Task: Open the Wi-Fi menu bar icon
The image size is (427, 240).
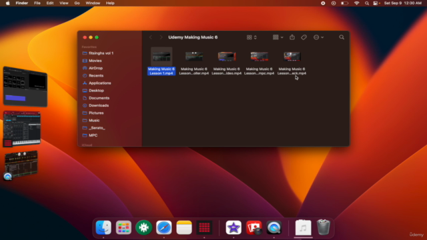Action: [356, 3]
